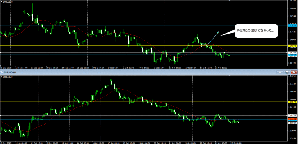
Task: Click the blue 1.17828 price label
Action: 292,25
